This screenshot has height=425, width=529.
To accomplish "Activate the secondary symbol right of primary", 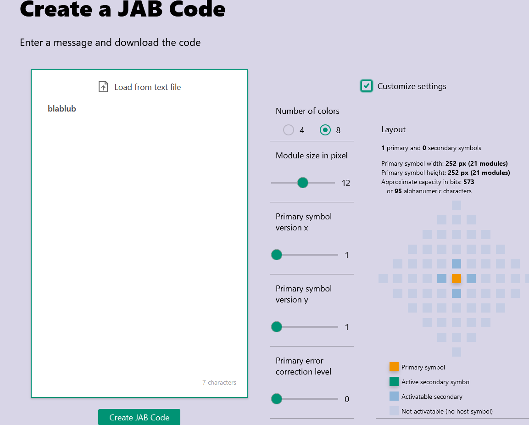I will tap(471, 279).
